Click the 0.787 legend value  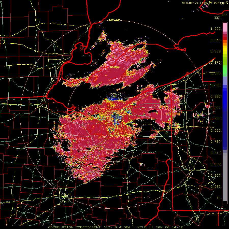pyautogui.click(x=216, y=74)
